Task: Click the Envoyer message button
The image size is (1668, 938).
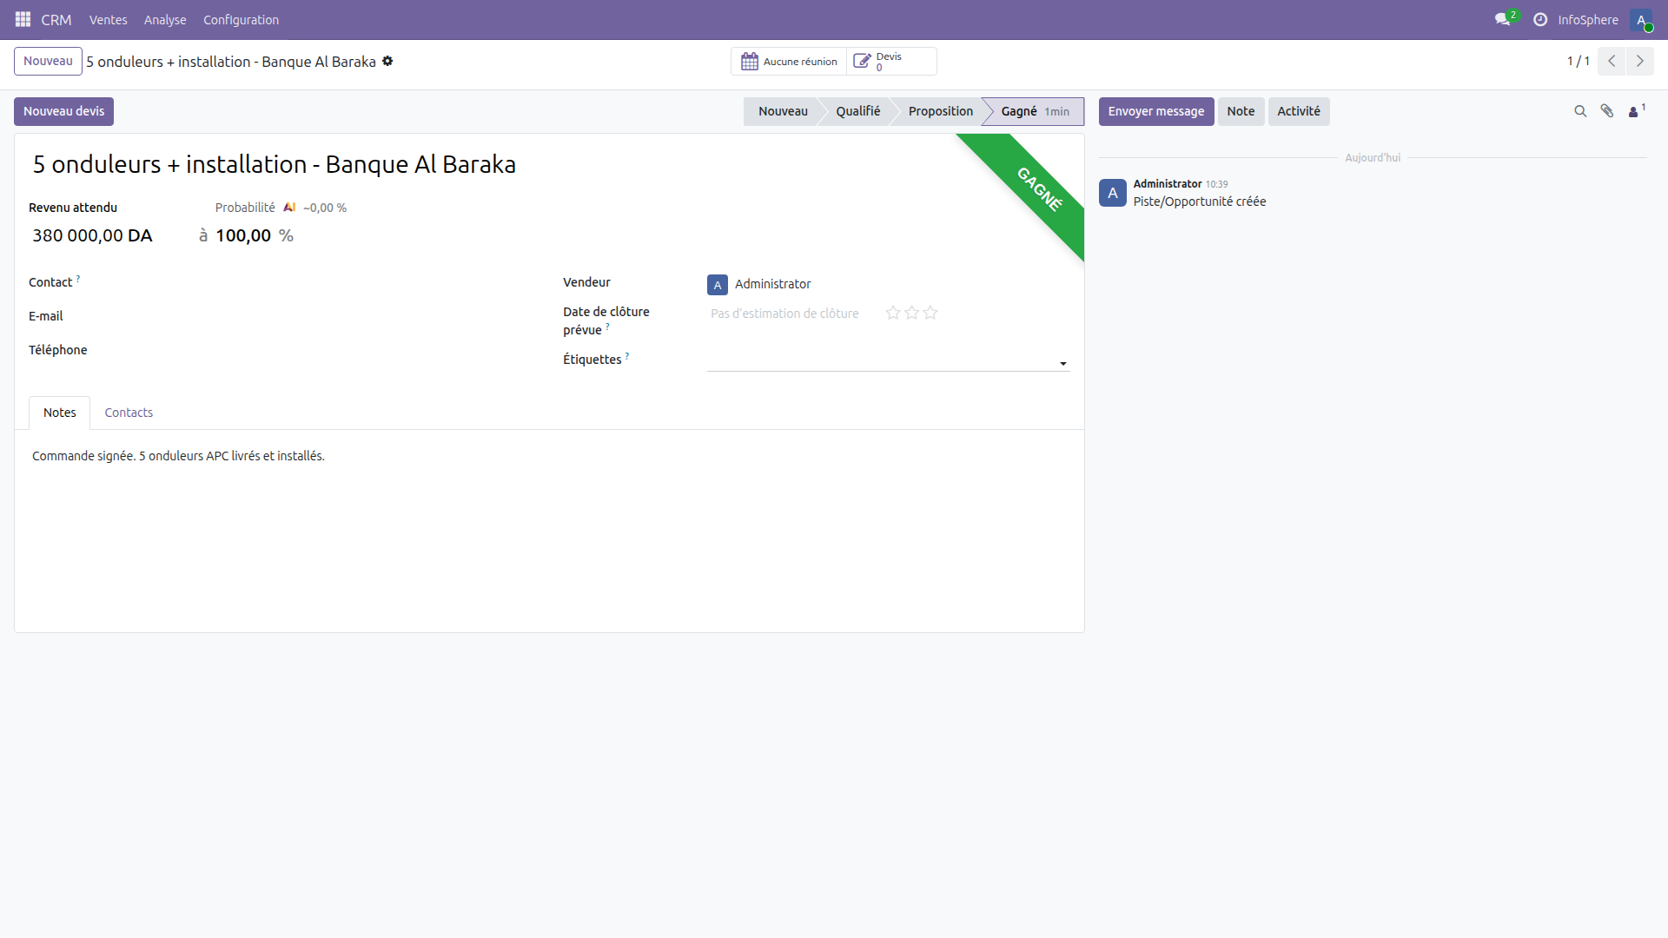Action: click(x=1156, y=111)
